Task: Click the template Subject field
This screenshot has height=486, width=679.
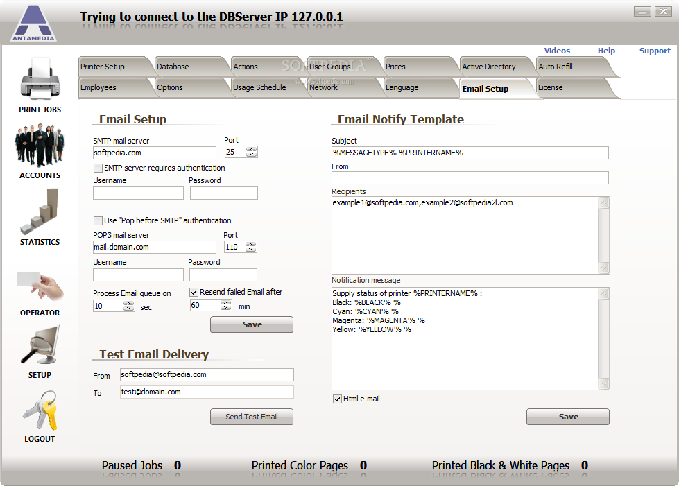Action: [x=470, y=153]
